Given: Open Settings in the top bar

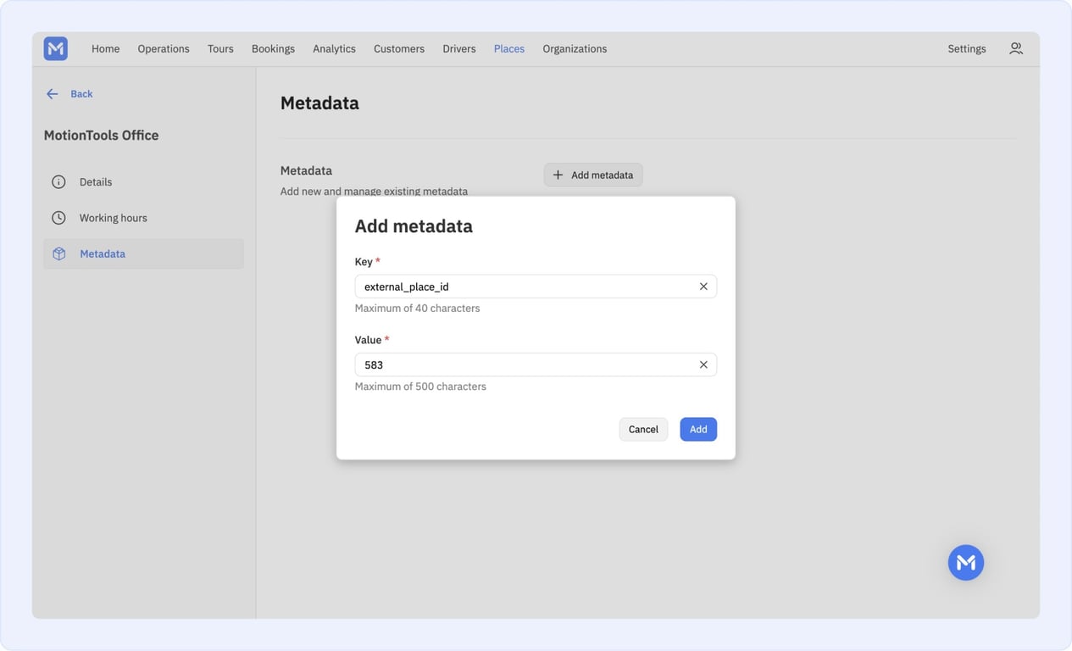Looking at the screenshot, I should 967,48.
